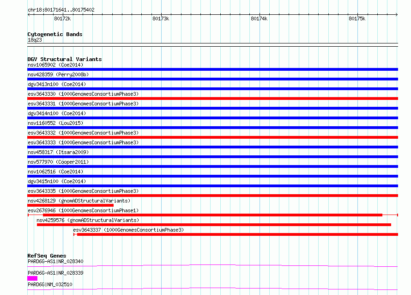Click the 80174k ruler mark
Viewport: 411px width, 295px height.
click(259, 18)
